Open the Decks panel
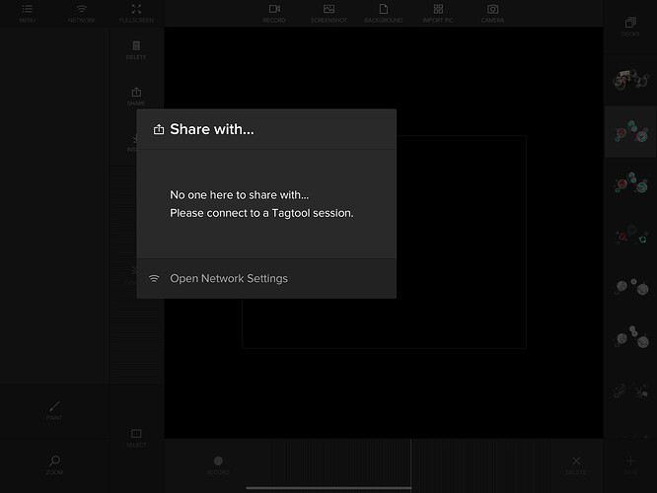Screen dimensions: 657x493 (x=630, y=26)
